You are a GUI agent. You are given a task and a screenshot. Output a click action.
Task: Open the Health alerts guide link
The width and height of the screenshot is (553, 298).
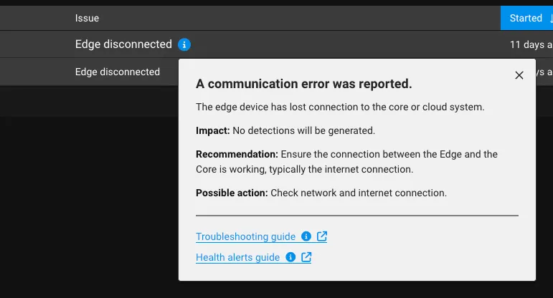[237, 257]
